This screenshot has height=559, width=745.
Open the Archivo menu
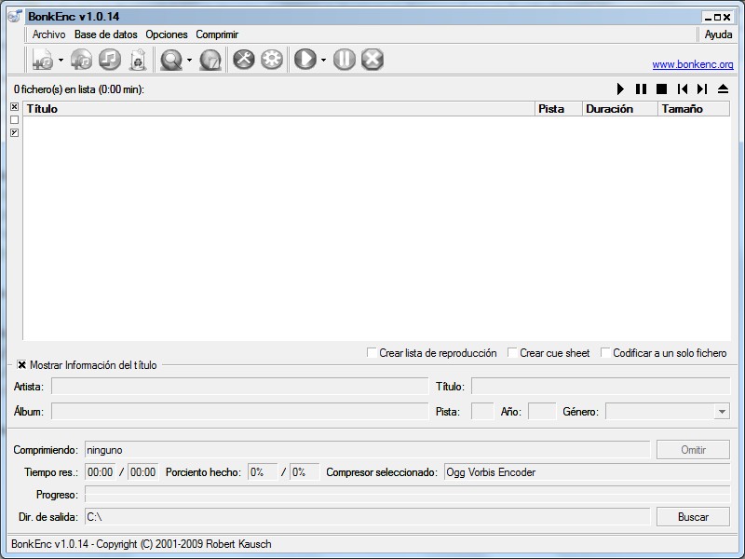tap(49, 34)
